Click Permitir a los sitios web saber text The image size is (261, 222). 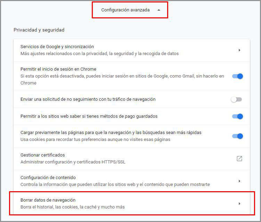89,116
